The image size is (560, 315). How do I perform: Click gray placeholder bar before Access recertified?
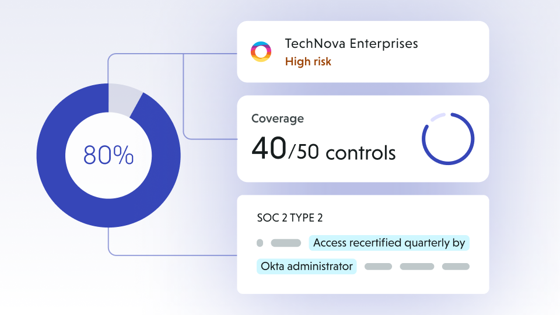pos(286,243)
